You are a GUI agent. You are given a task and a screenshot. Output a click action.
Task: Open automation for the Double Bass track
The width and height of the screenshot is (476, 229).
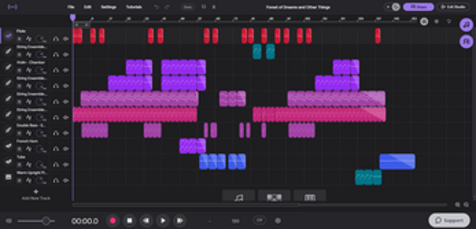[29, 133]
